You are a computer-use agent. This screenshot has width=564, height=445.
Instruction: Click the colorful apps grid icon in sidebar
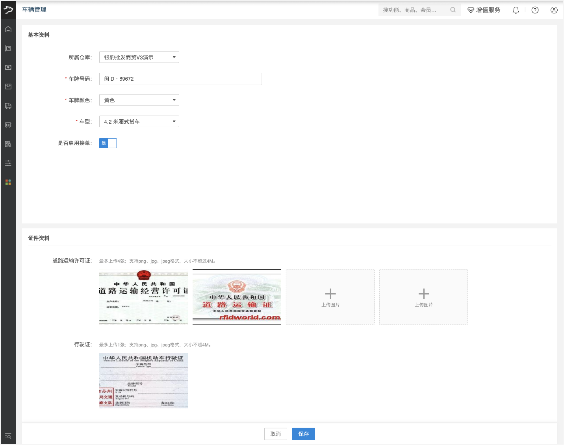tap(8, 182)
